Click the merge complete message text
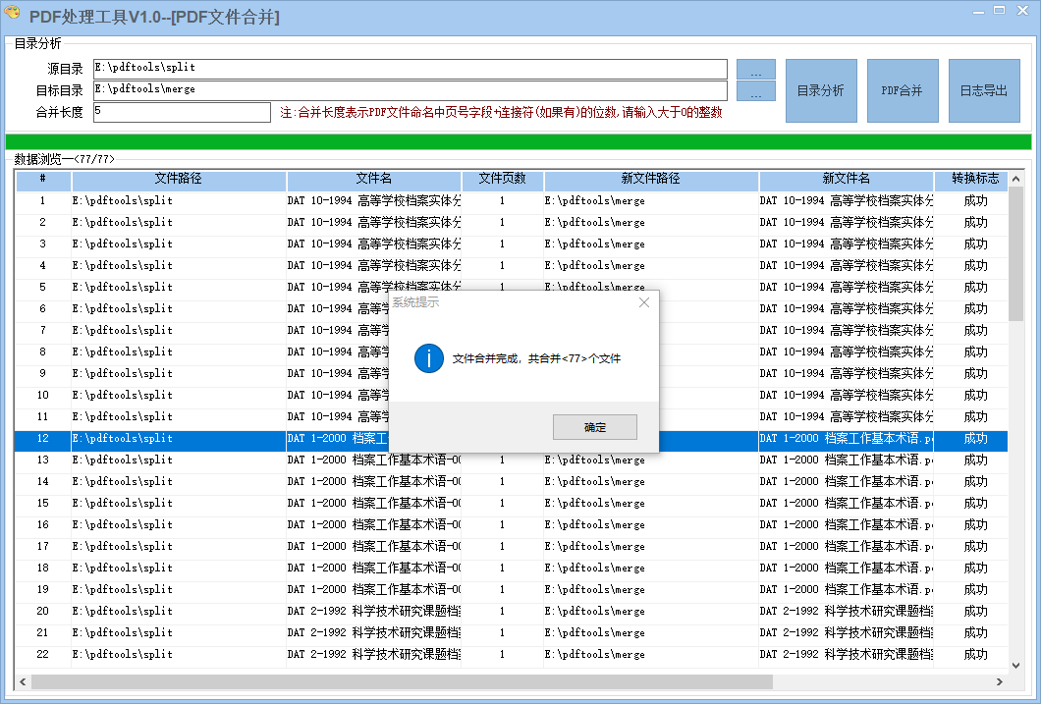This screenshot has height=704, width=1041. coord(536,358)
